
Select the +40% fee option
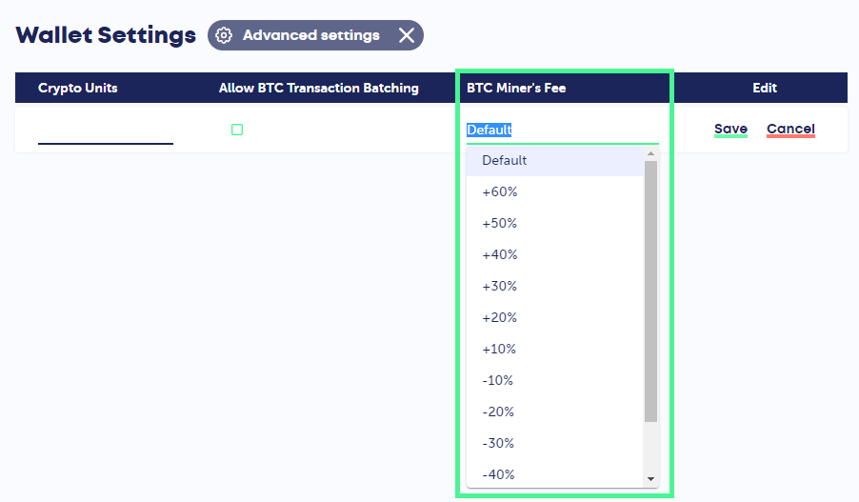pos(499,254)
